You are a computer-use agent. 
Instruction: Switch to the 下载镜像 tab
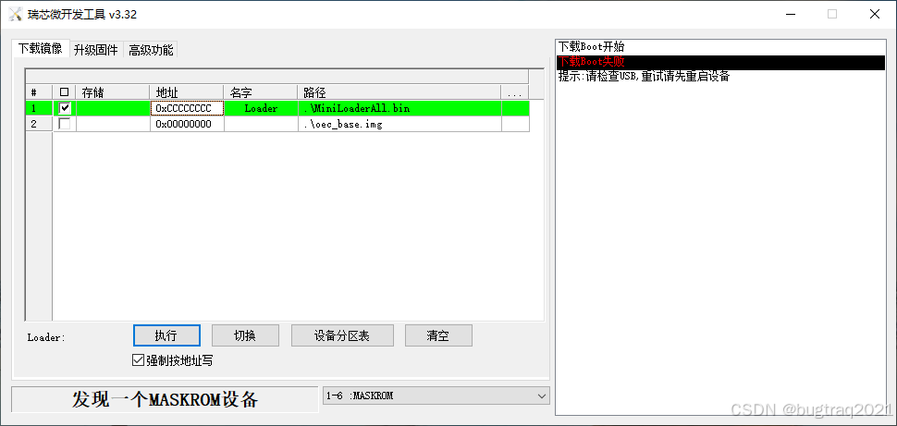pyautogui.click(x=40, y=49)
